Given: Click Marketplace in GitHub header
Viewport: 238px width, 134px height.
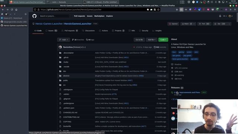Looking at the screenshot, I should [x=99, y=16].
